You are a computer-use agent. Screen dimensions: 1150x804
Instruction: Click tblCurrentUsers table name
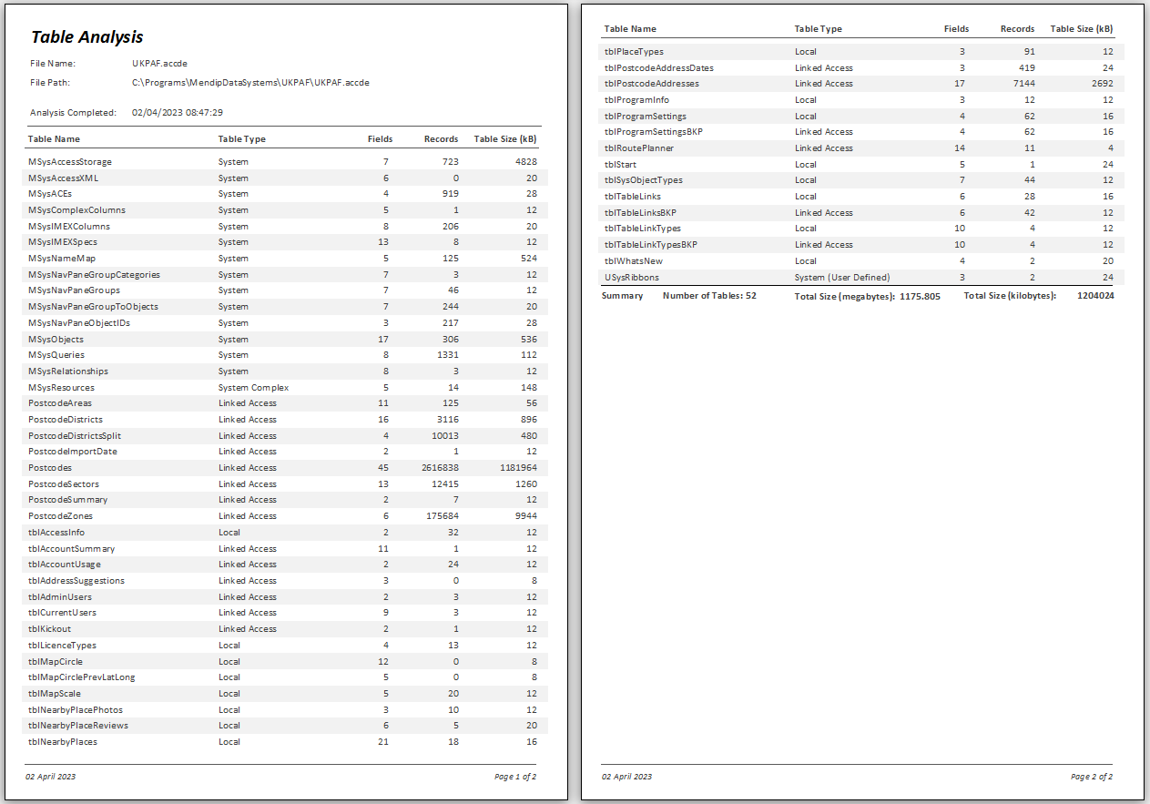coord(63,613)
